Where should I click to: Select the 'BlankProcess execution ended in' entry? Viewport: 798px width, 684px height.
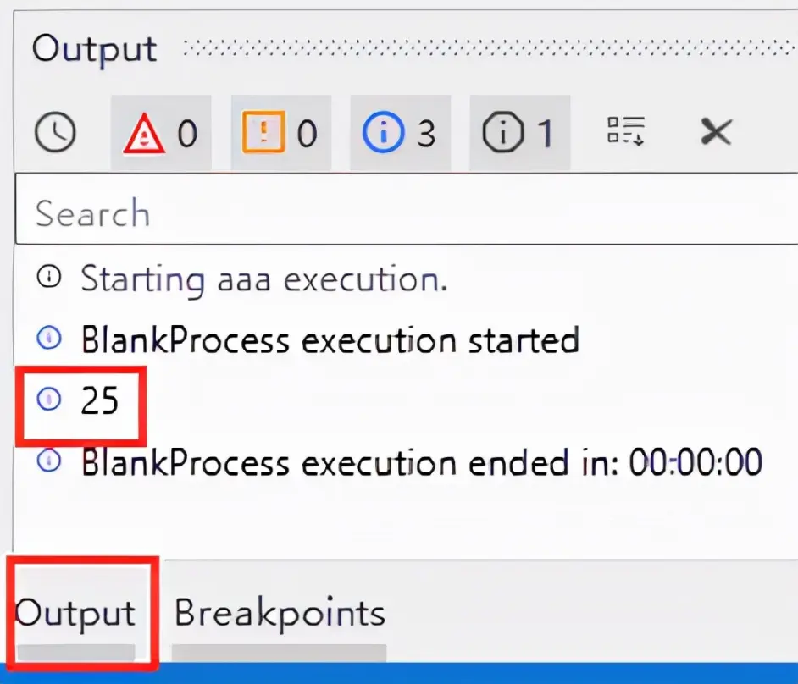[x=406, y=461]
